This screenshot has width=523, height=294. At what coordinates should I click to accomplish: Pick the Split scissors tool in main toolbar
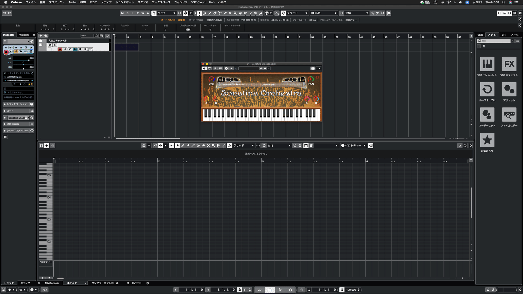point(220,13)
